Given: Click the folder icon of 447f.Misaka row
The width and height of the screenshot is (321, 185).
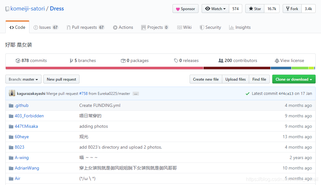Looking at the screenshot, I should click(x=11, y=126).
